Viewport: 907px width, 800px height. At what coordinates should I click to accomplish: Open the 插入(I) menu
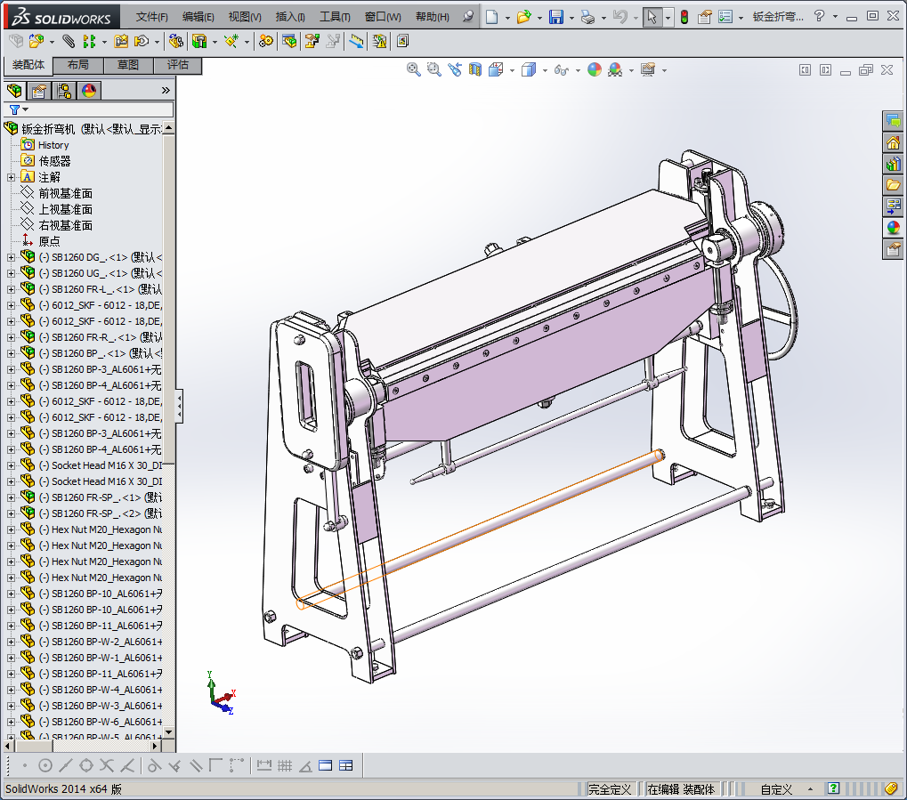click(x=290, y=17)
